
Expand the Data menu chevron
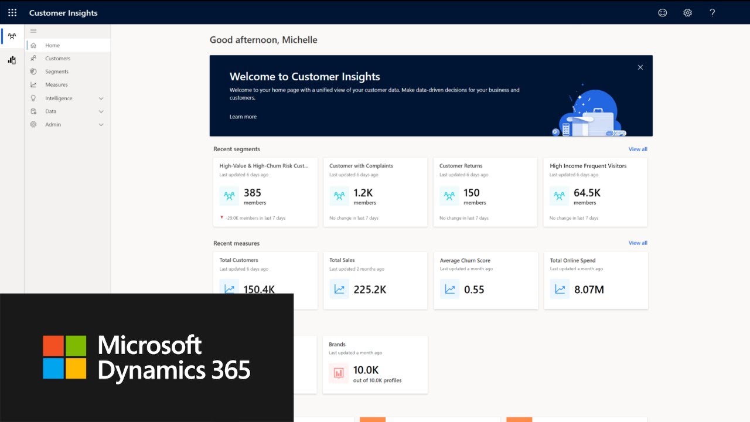(x=101, y=111)
